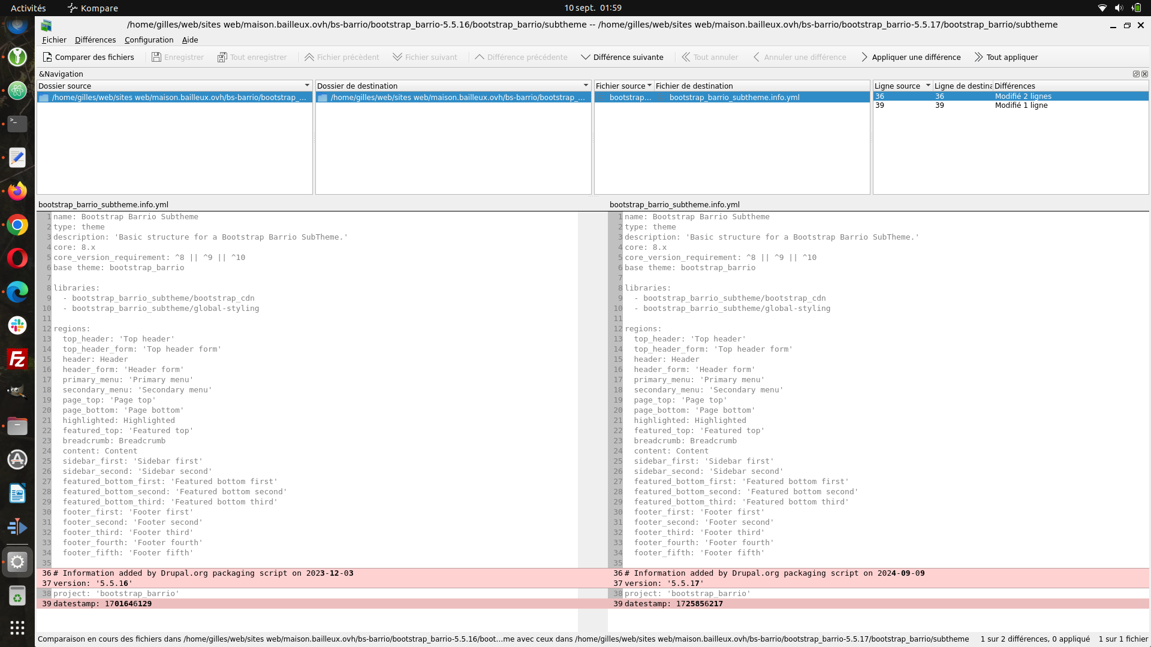Image resolution: width=1151 pixels, height=647 pixels.
Task: Go to Différence suivante via toolbar icon
Action: 584,57
